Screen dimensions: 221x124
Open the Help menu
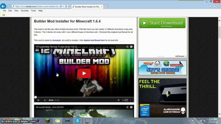pos(40,11)
